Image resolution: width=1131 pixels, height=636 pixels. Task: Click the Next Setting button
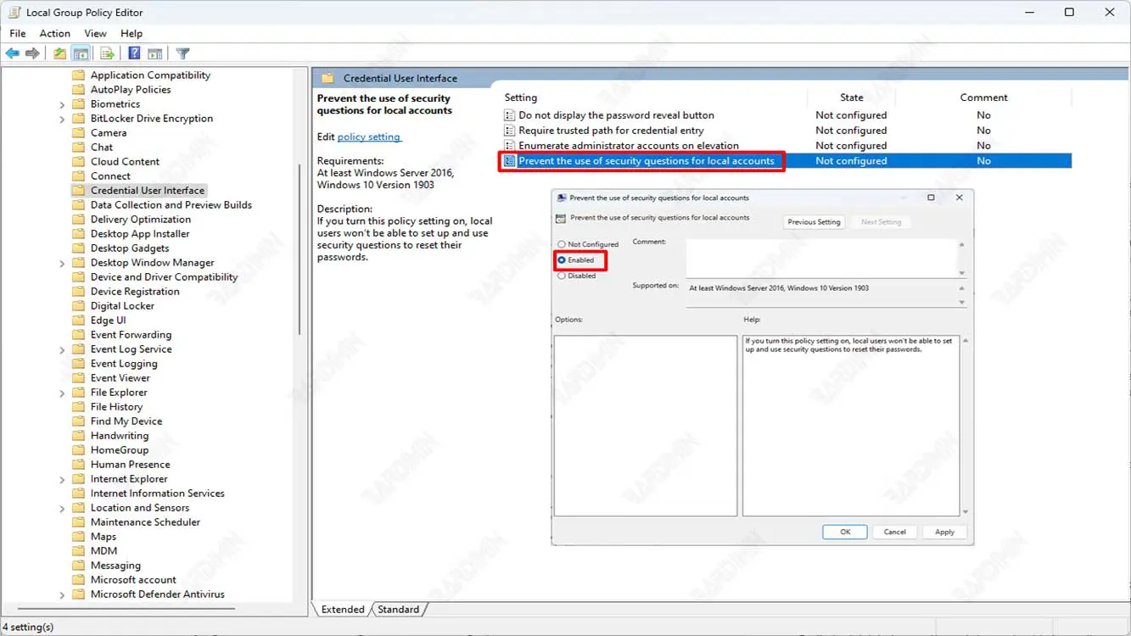881,222
